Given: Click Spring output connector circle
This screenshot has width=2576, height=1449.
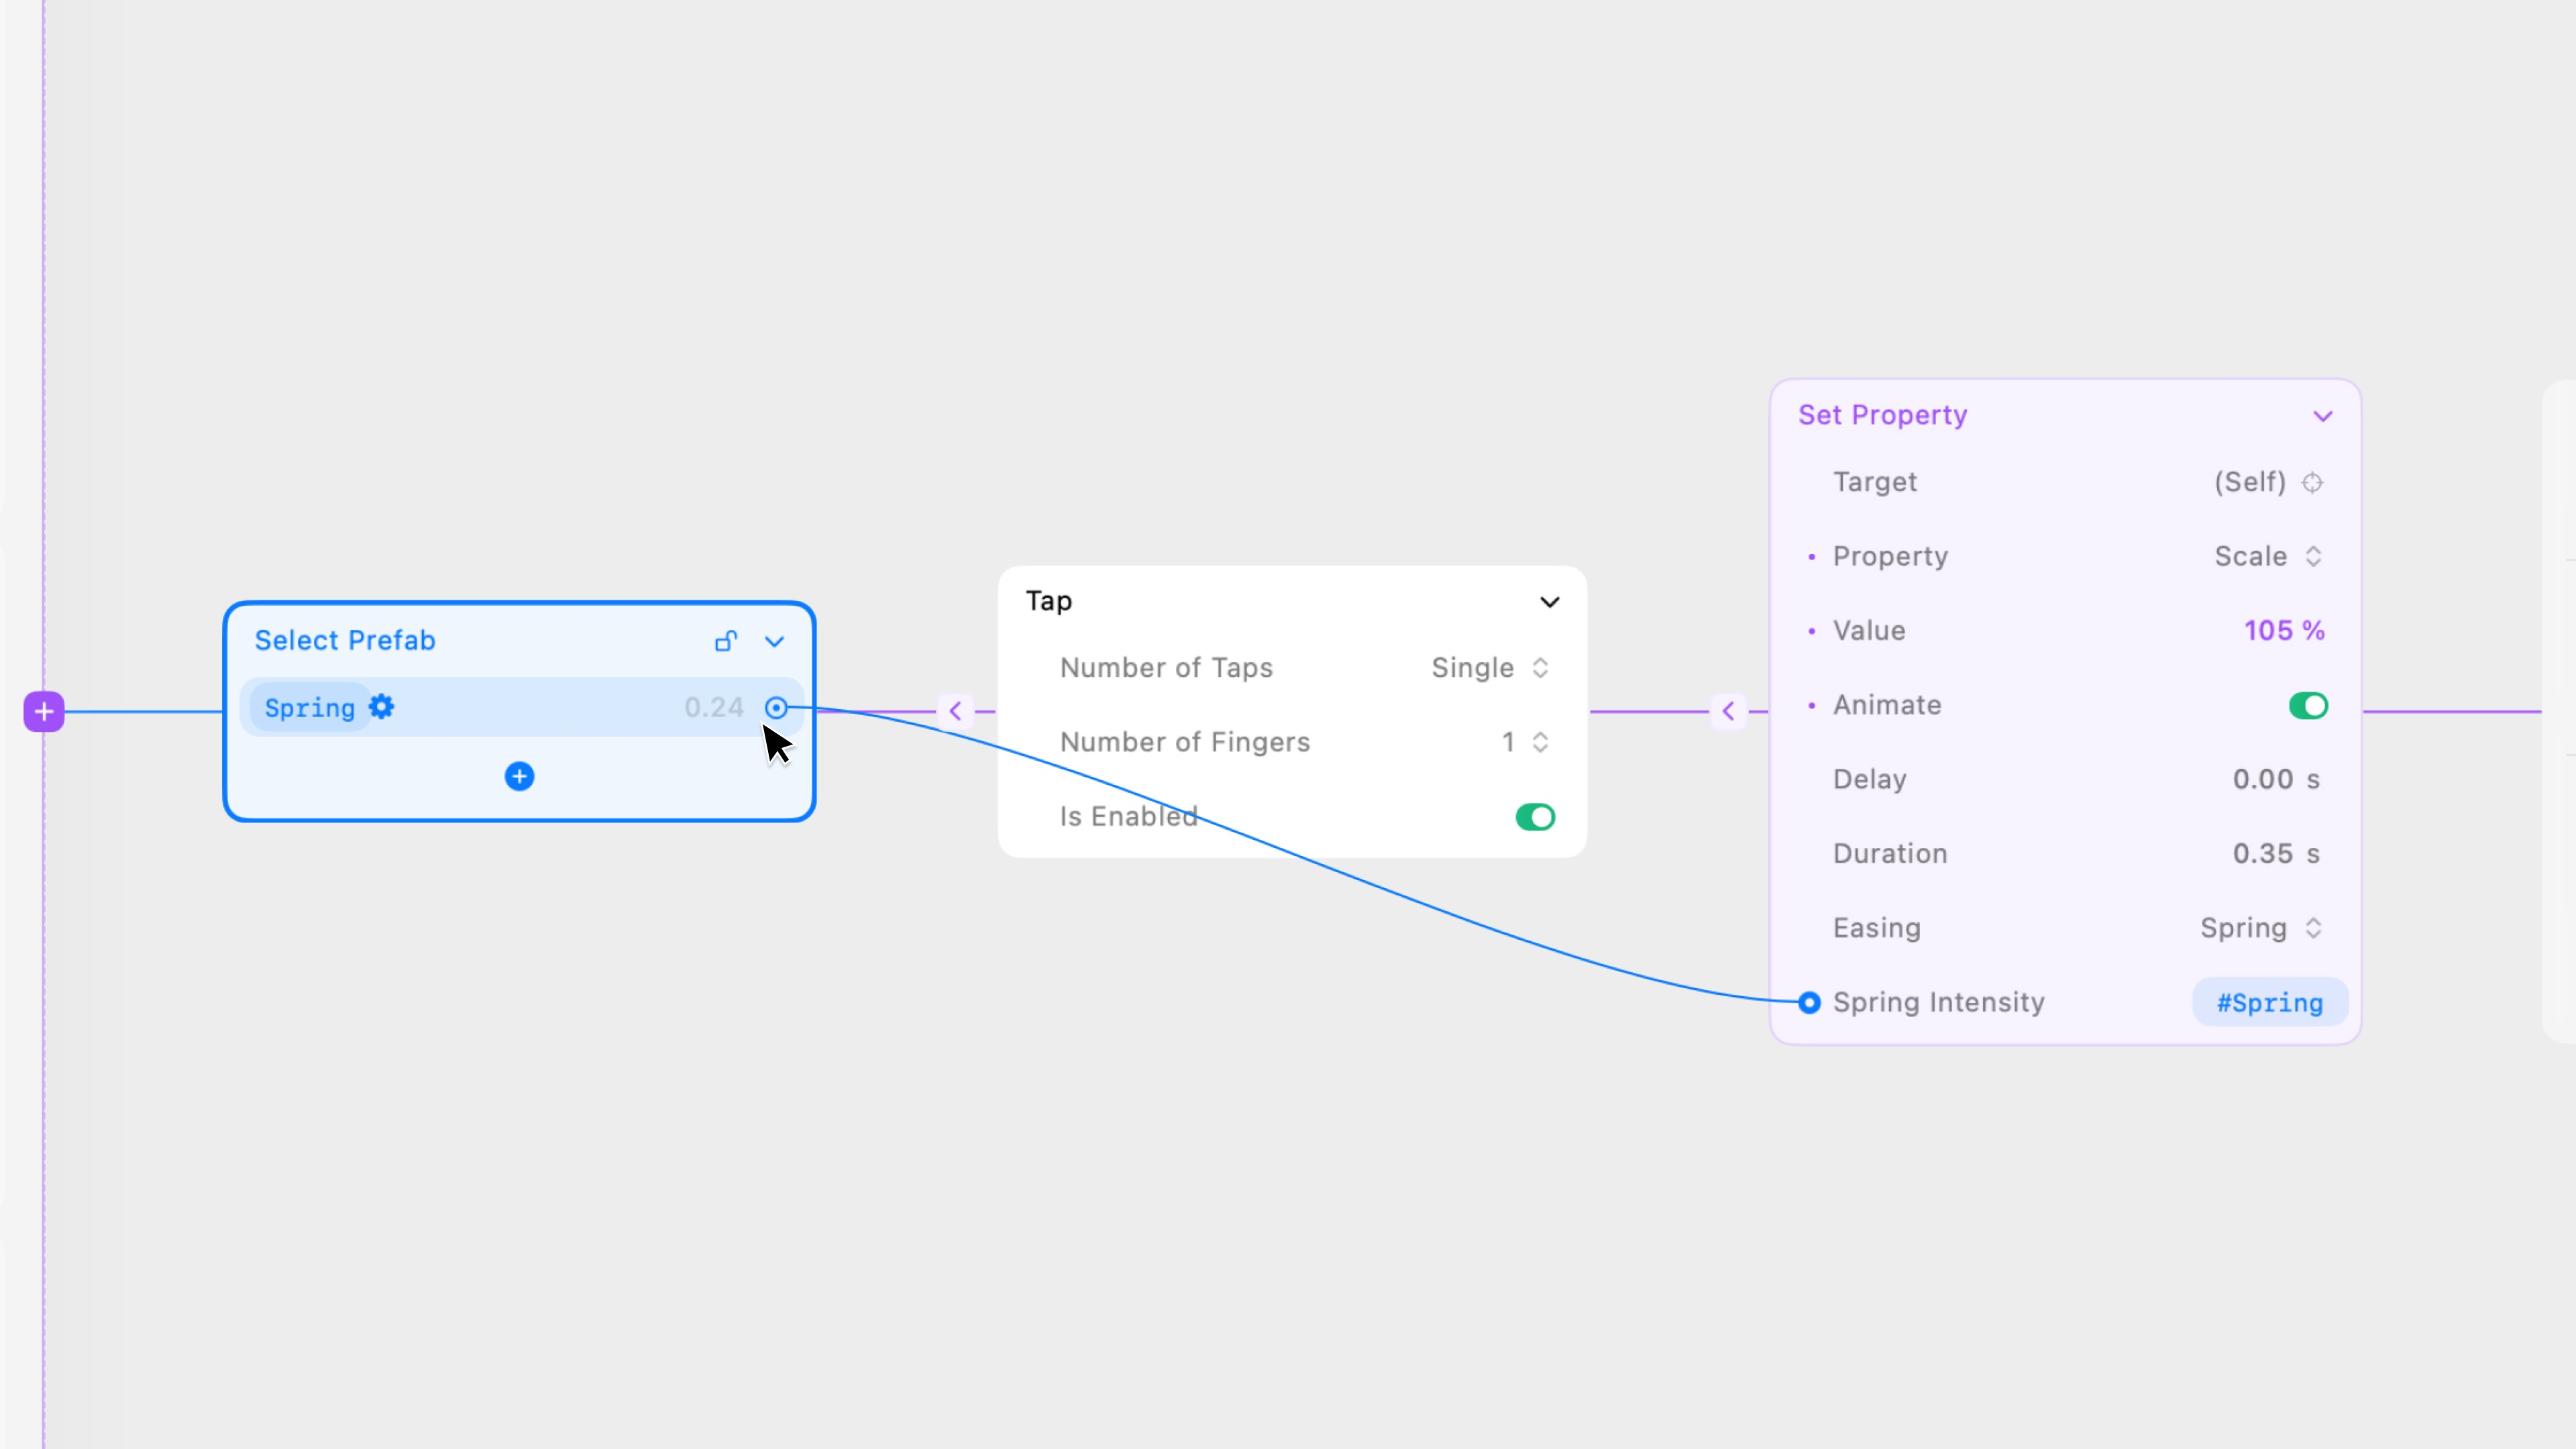Looking at the screenshot, I should click(776, 708).
